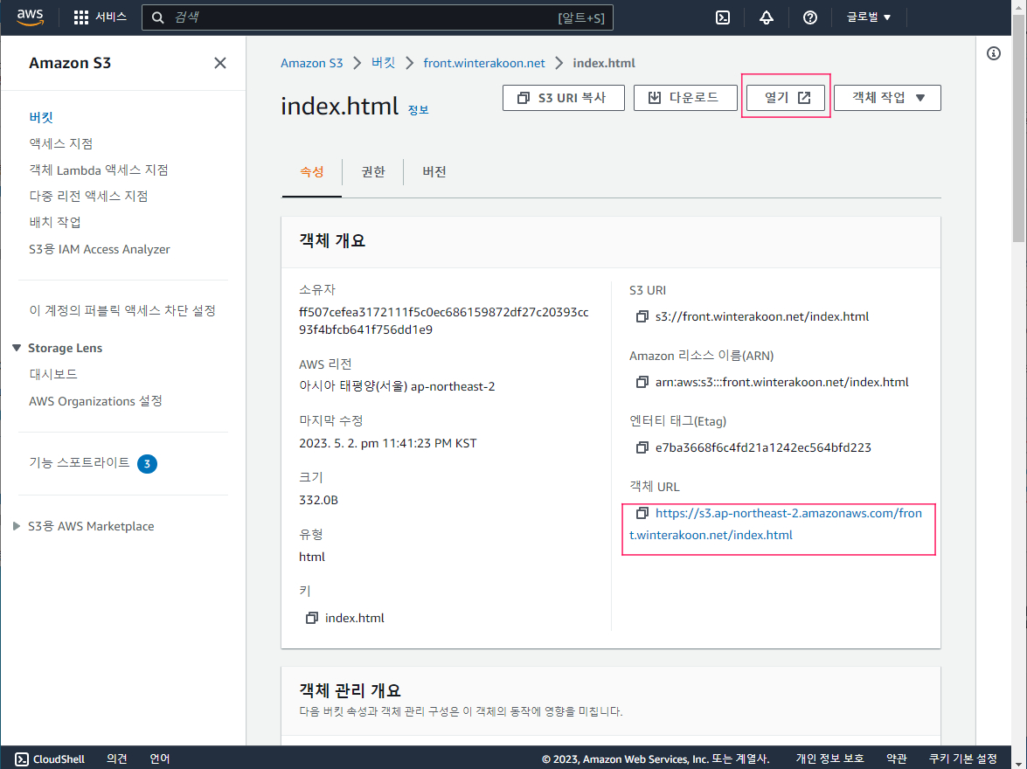
Task: Click the 열기 button
Action: pyautogui.click(x=786, y=98)
